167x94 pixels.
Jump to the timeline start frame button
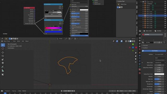coord(64,91)
